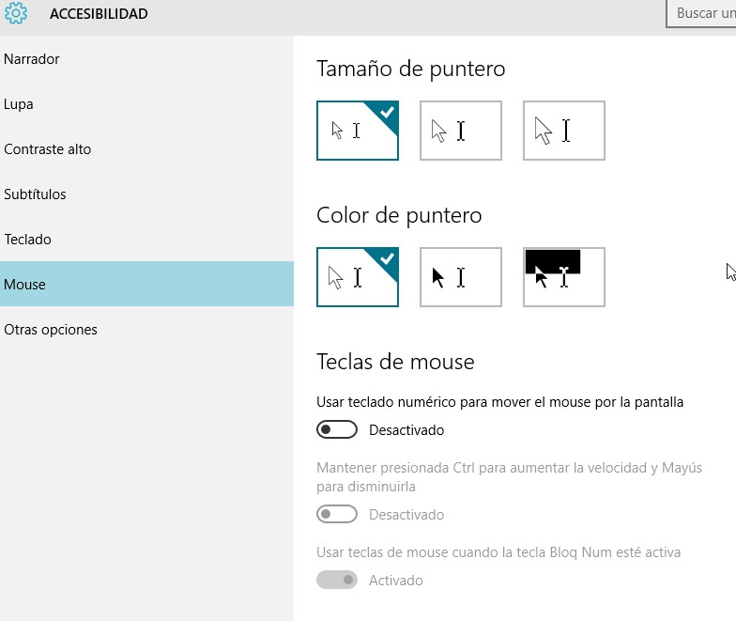Choose the white pointer color icon
Screen dimensions: 736x621
(358, 277)
